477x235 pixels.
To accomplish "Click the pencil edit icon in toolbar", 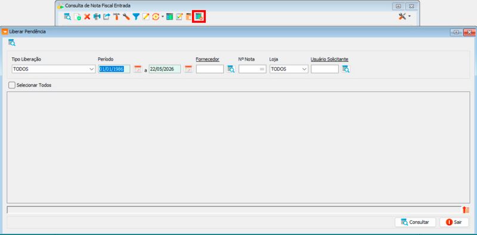I will point(146,17).
